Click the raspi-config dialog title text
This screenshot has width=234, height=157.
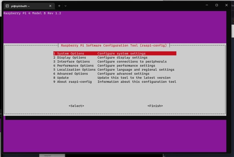(114, 45)
